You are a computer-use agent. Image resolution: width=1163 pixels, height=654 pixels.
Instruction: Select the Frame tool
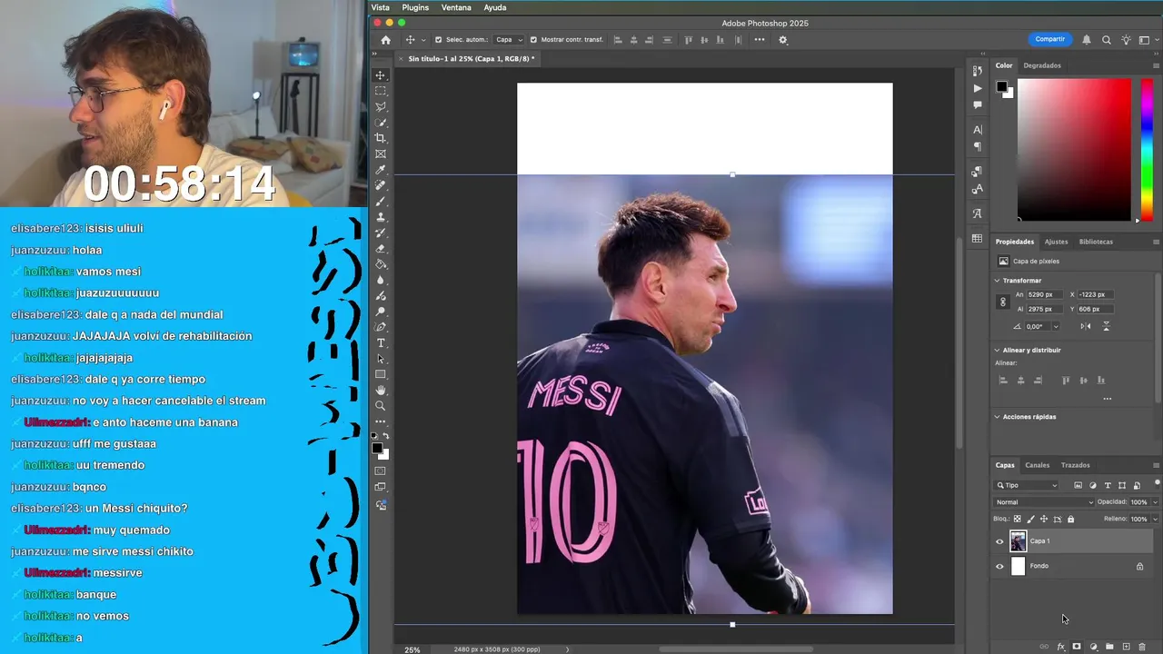(x=381, y=154)
